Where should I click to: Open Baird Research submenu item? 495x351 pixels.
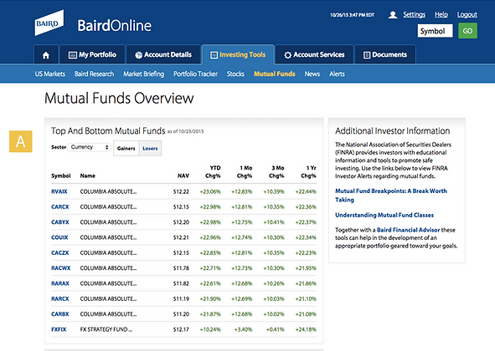click(94, 74)
